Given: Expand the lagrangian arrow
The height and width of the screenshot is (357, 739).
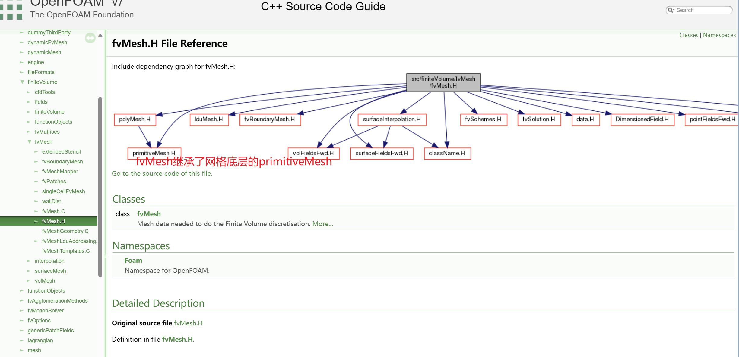Looking at the screenshot, I should point(22,340).
